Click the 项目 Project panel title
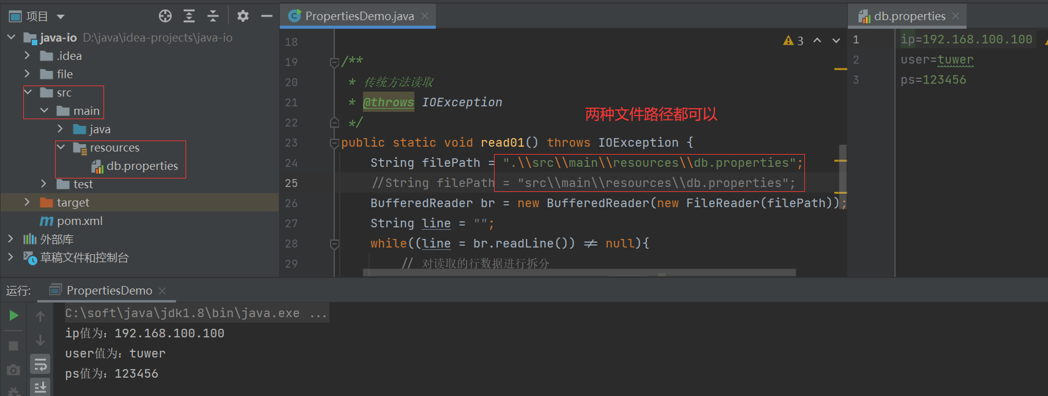1048x396 pixels. 37,16
